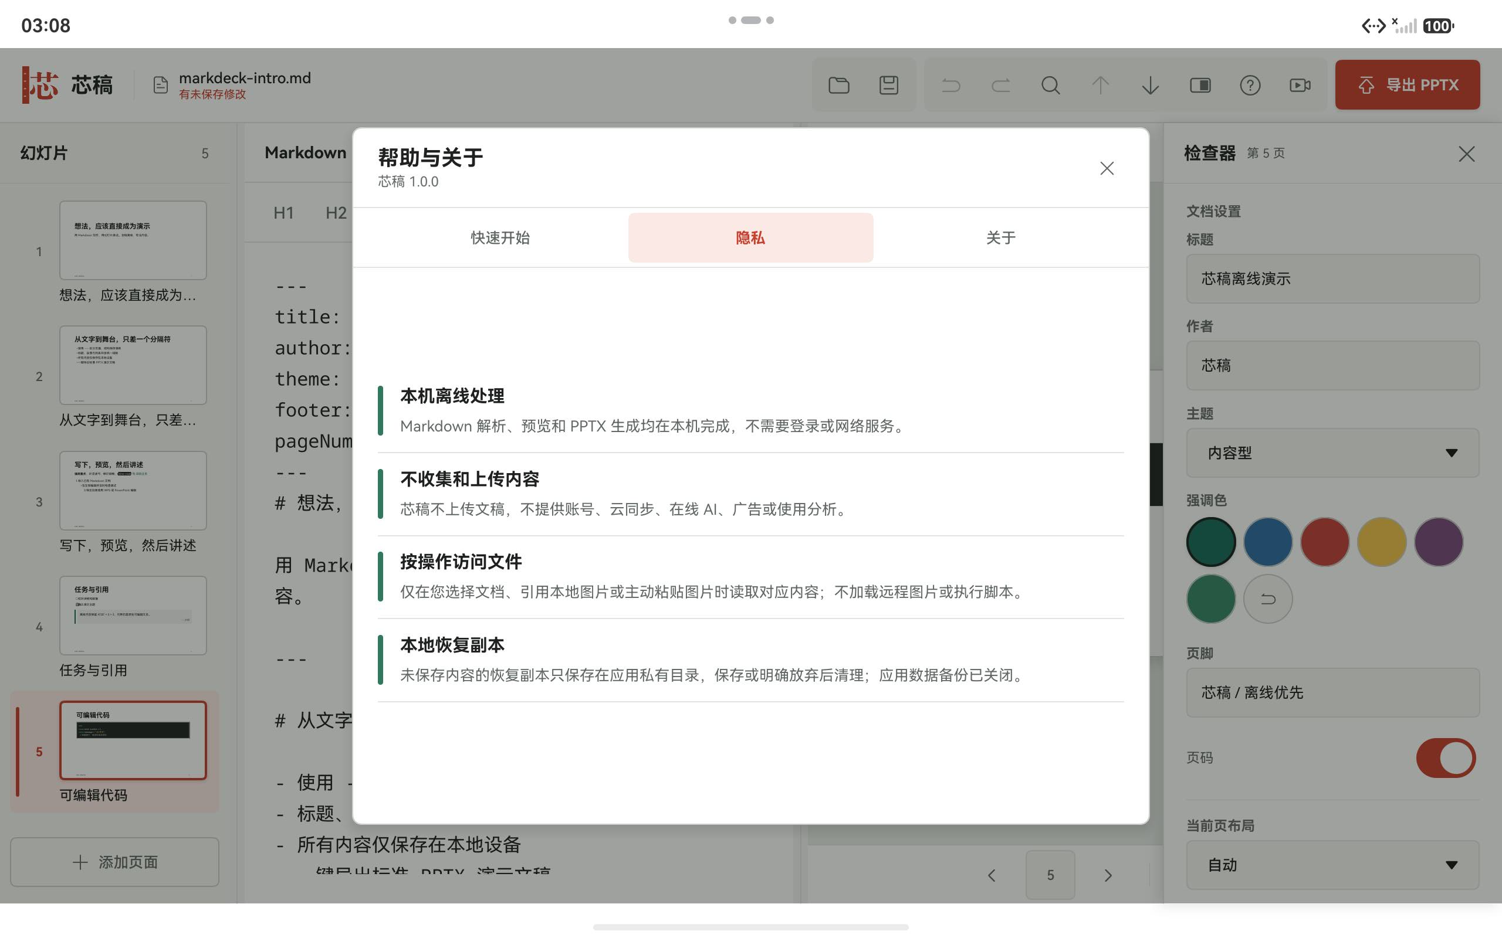Click the H1 heading format button
The width and height of the screenshot is (1502, 938).
[x=283, y=213]
